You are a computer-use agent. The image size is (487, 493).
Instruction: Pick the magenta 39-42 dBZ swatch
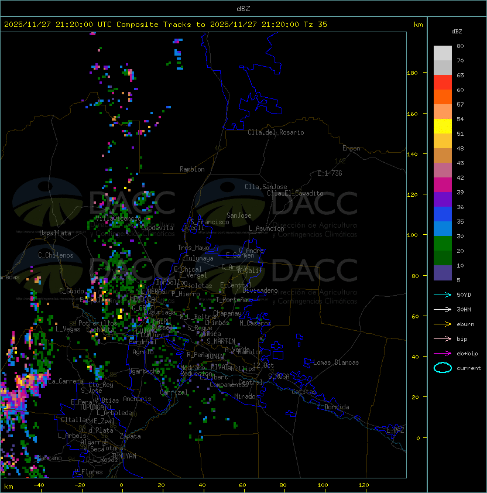click(x=443, y=185)
